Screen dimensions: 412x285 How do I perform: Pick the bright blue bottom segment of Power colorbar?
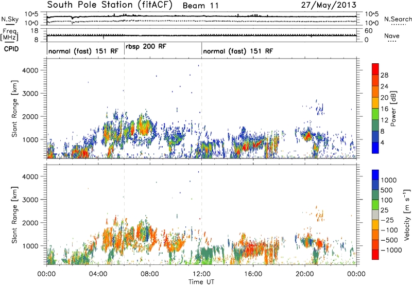coord(375,148)
